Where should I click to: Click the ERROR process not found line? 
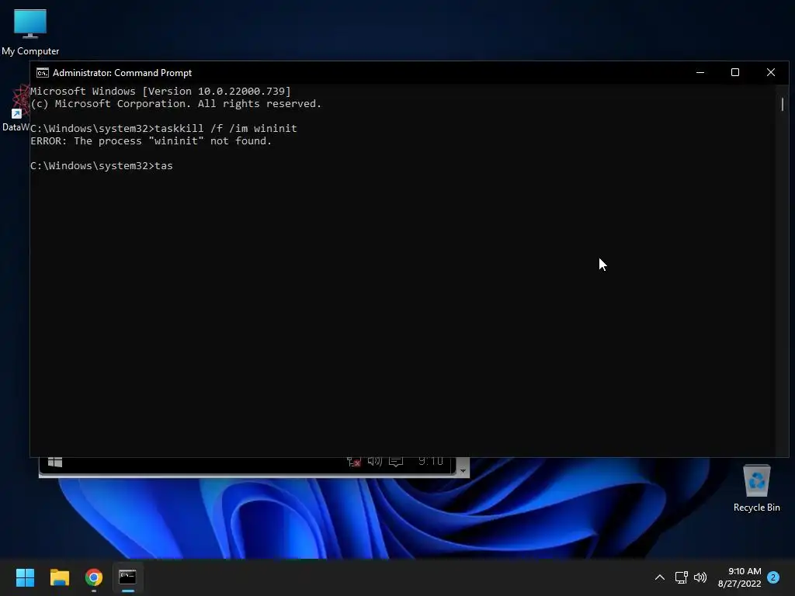(151, 141)
